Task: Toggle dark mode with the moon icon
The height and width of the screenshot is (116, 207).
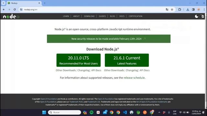Action: pyautogui.click(x=196, y=16)
